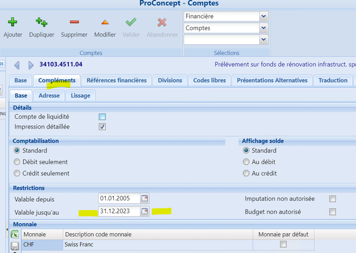Switch to Compléments tab
The image size is (356, 253).
(57, 80)
